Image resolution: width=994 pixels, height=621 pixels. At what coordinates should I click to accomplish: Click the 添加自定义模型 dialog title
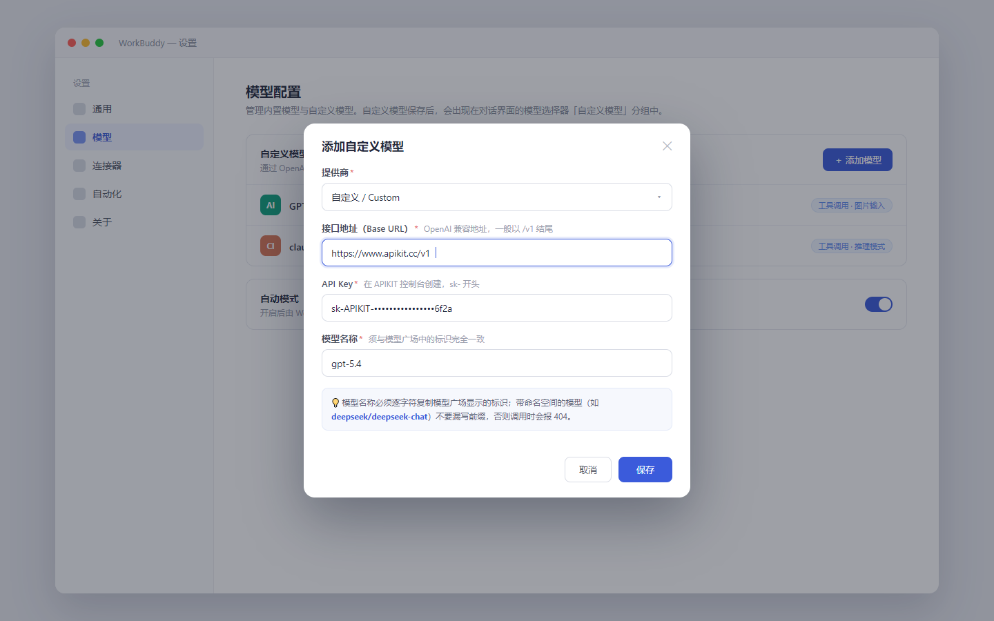click(362, 146)
